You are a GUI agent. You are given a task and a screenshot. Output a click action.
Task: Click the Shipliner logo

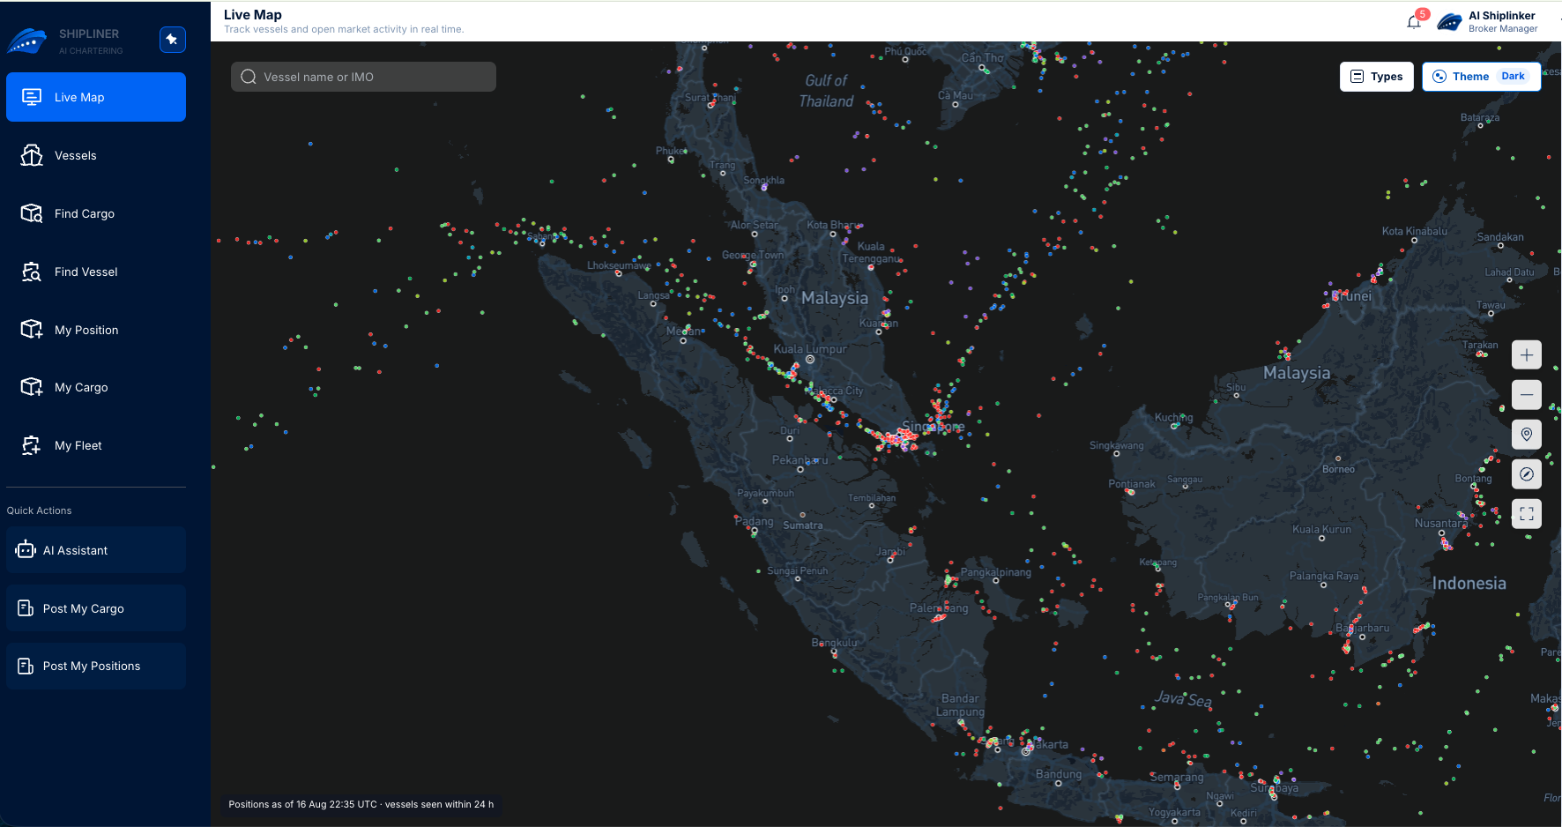tap(26, 41)
